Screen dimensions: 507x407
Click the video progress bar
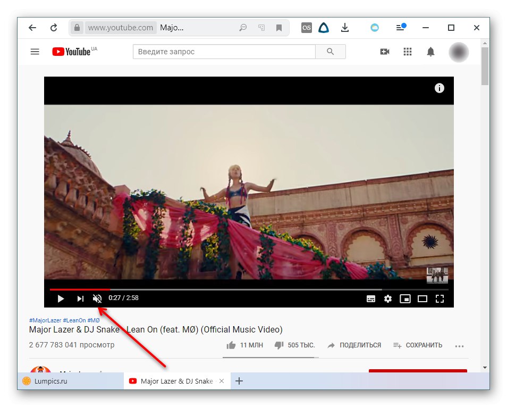249,289
